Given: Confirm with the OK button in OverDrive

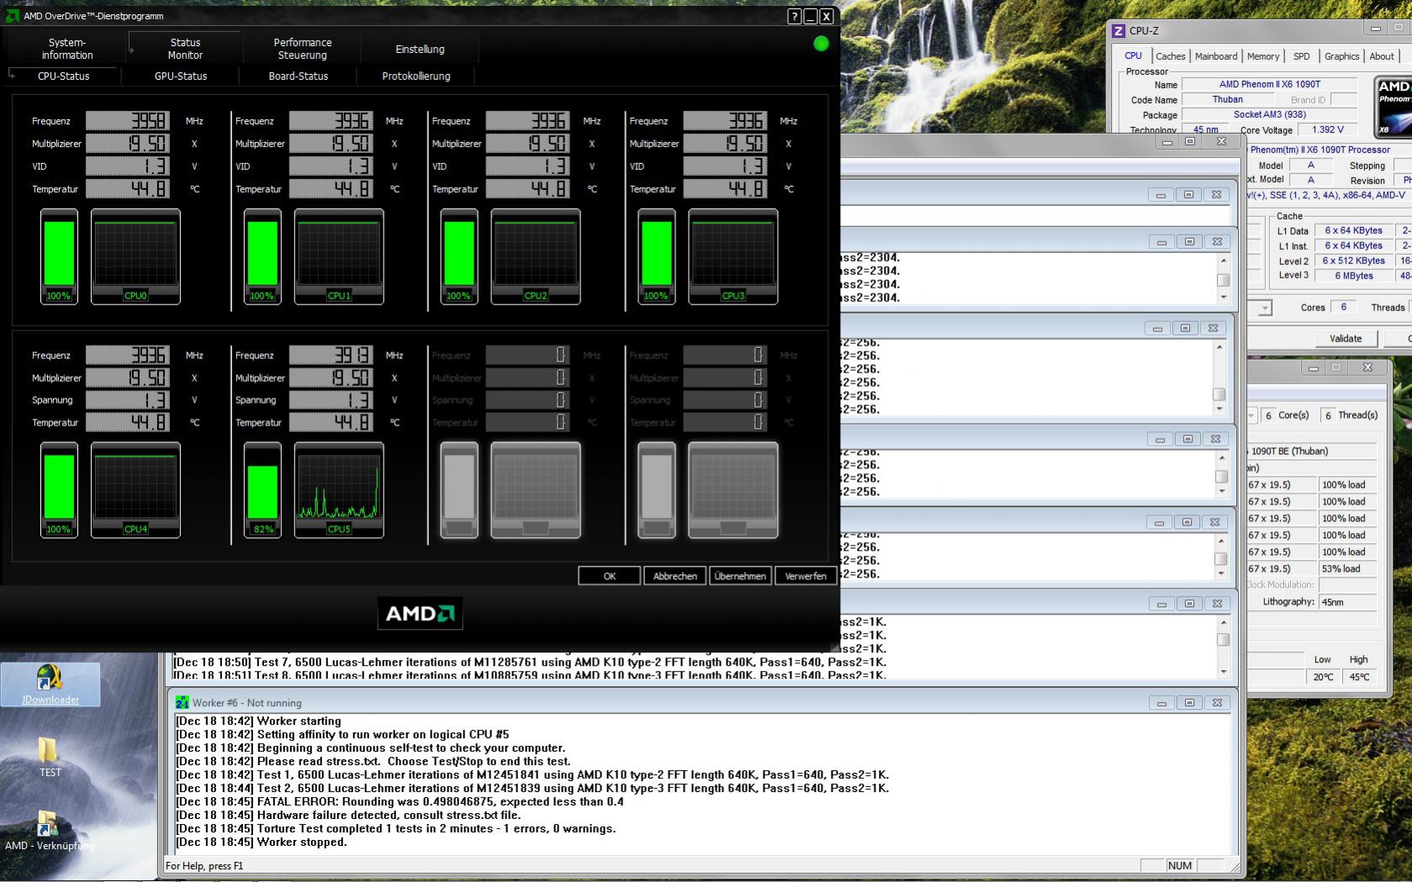Looking at the screenshot, I should [610, 576].
